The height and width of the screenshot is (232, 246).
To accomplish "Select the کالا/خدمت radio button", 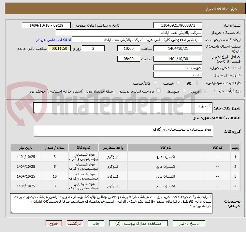I will (x=155, y=83).
